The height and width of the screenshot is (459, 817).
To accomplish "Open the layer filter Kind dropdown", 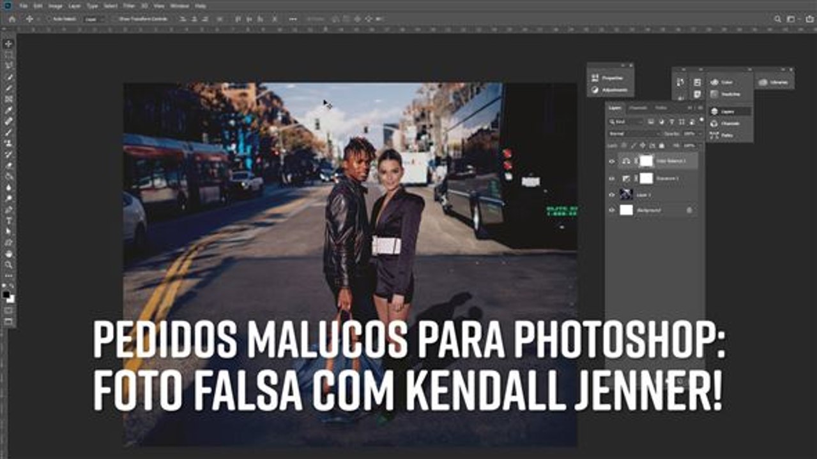I will [626, 122].
